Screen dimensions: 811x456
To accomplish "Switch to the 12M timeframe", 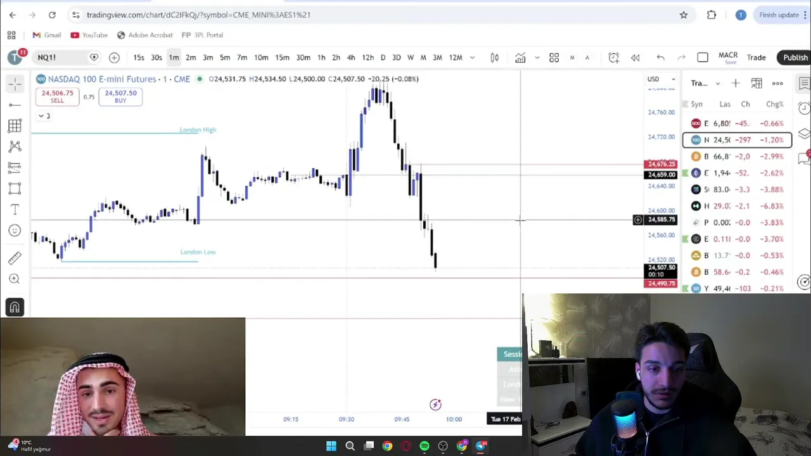I will [x=456, y=58].
